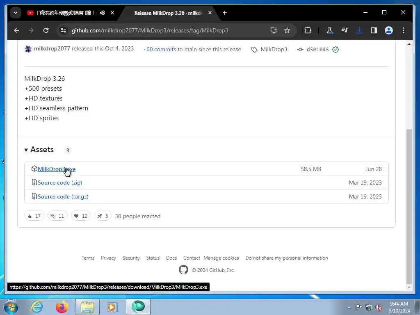This screenshot has width=420, height=315.
Task: Open Windows Media Player from taskbar
Action: click(x=112, y=307)
